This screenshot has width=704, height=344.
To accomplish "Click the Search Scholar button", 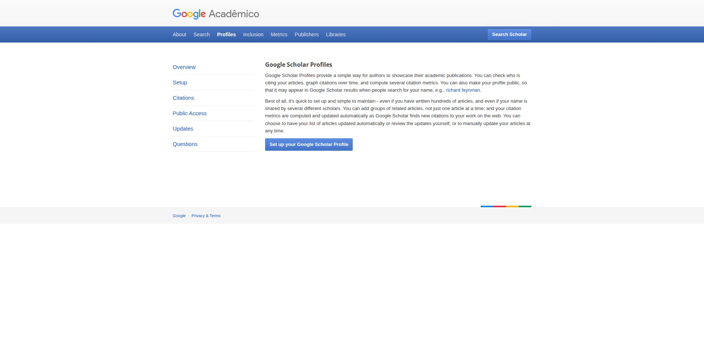I will 509,34.
